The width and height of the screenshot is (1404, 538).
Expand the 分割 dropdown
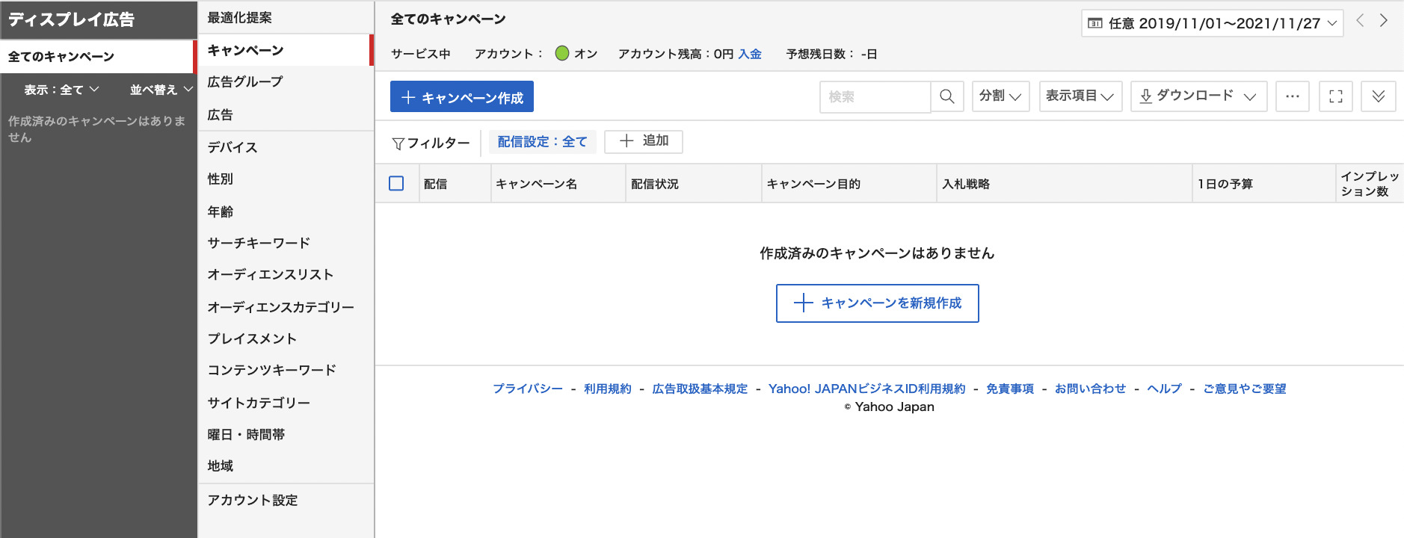pos(1000,96)
